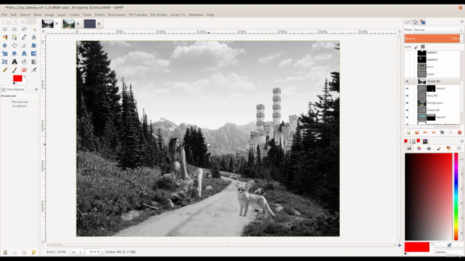Click the canvas navigation cross icon
The height and width of the screenshot is (261, 465).
400,245
